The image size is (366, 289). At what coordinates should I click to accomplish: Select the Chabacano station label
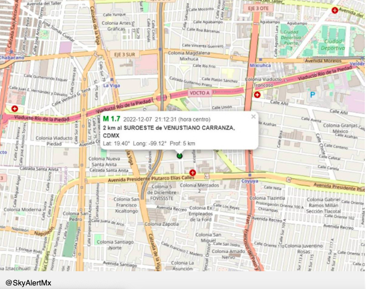click(x=11, y=59)
